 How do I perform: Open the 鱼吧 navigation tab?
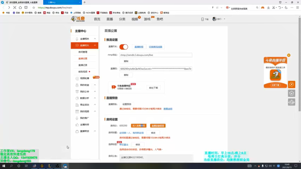point(160,19)
